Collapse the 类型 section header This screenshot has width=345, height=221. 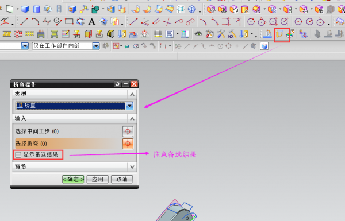[x=132, y=94]
